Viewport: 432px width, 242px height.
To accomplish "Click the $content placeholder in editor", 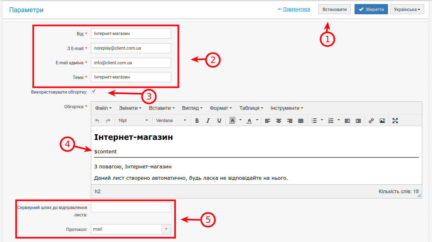I will pyautogui.click(x=105, y=152).
